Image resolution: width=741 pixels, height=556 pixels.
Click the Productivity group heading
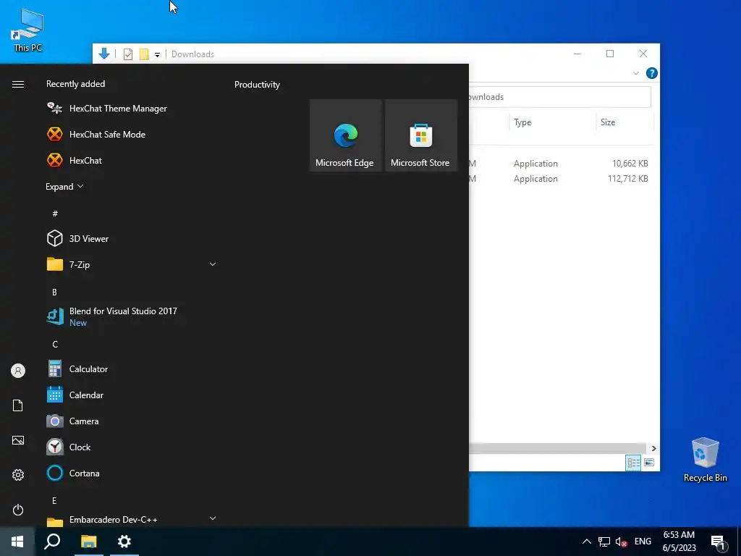pos(257,85)
